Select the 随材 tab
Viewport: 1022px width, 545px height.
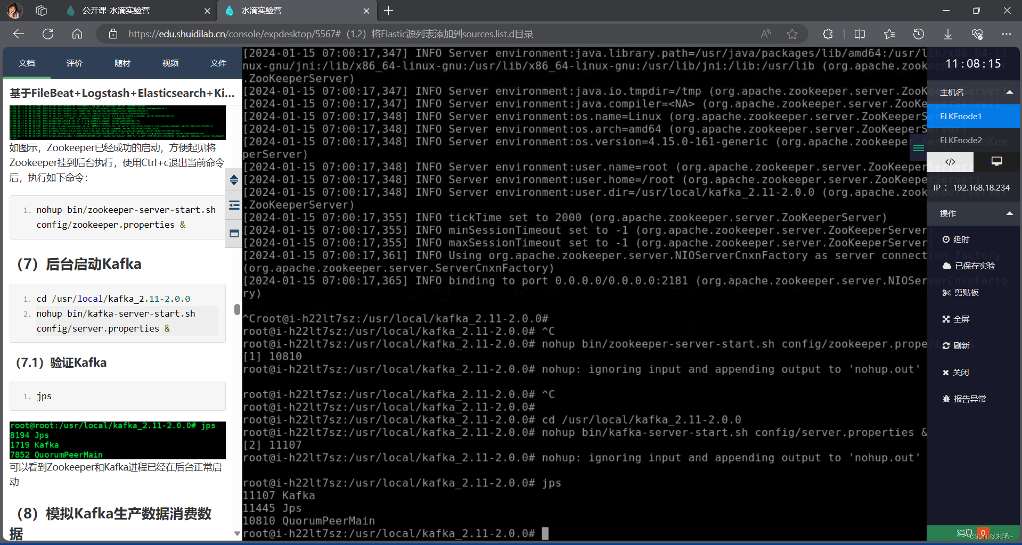point(122,63)
